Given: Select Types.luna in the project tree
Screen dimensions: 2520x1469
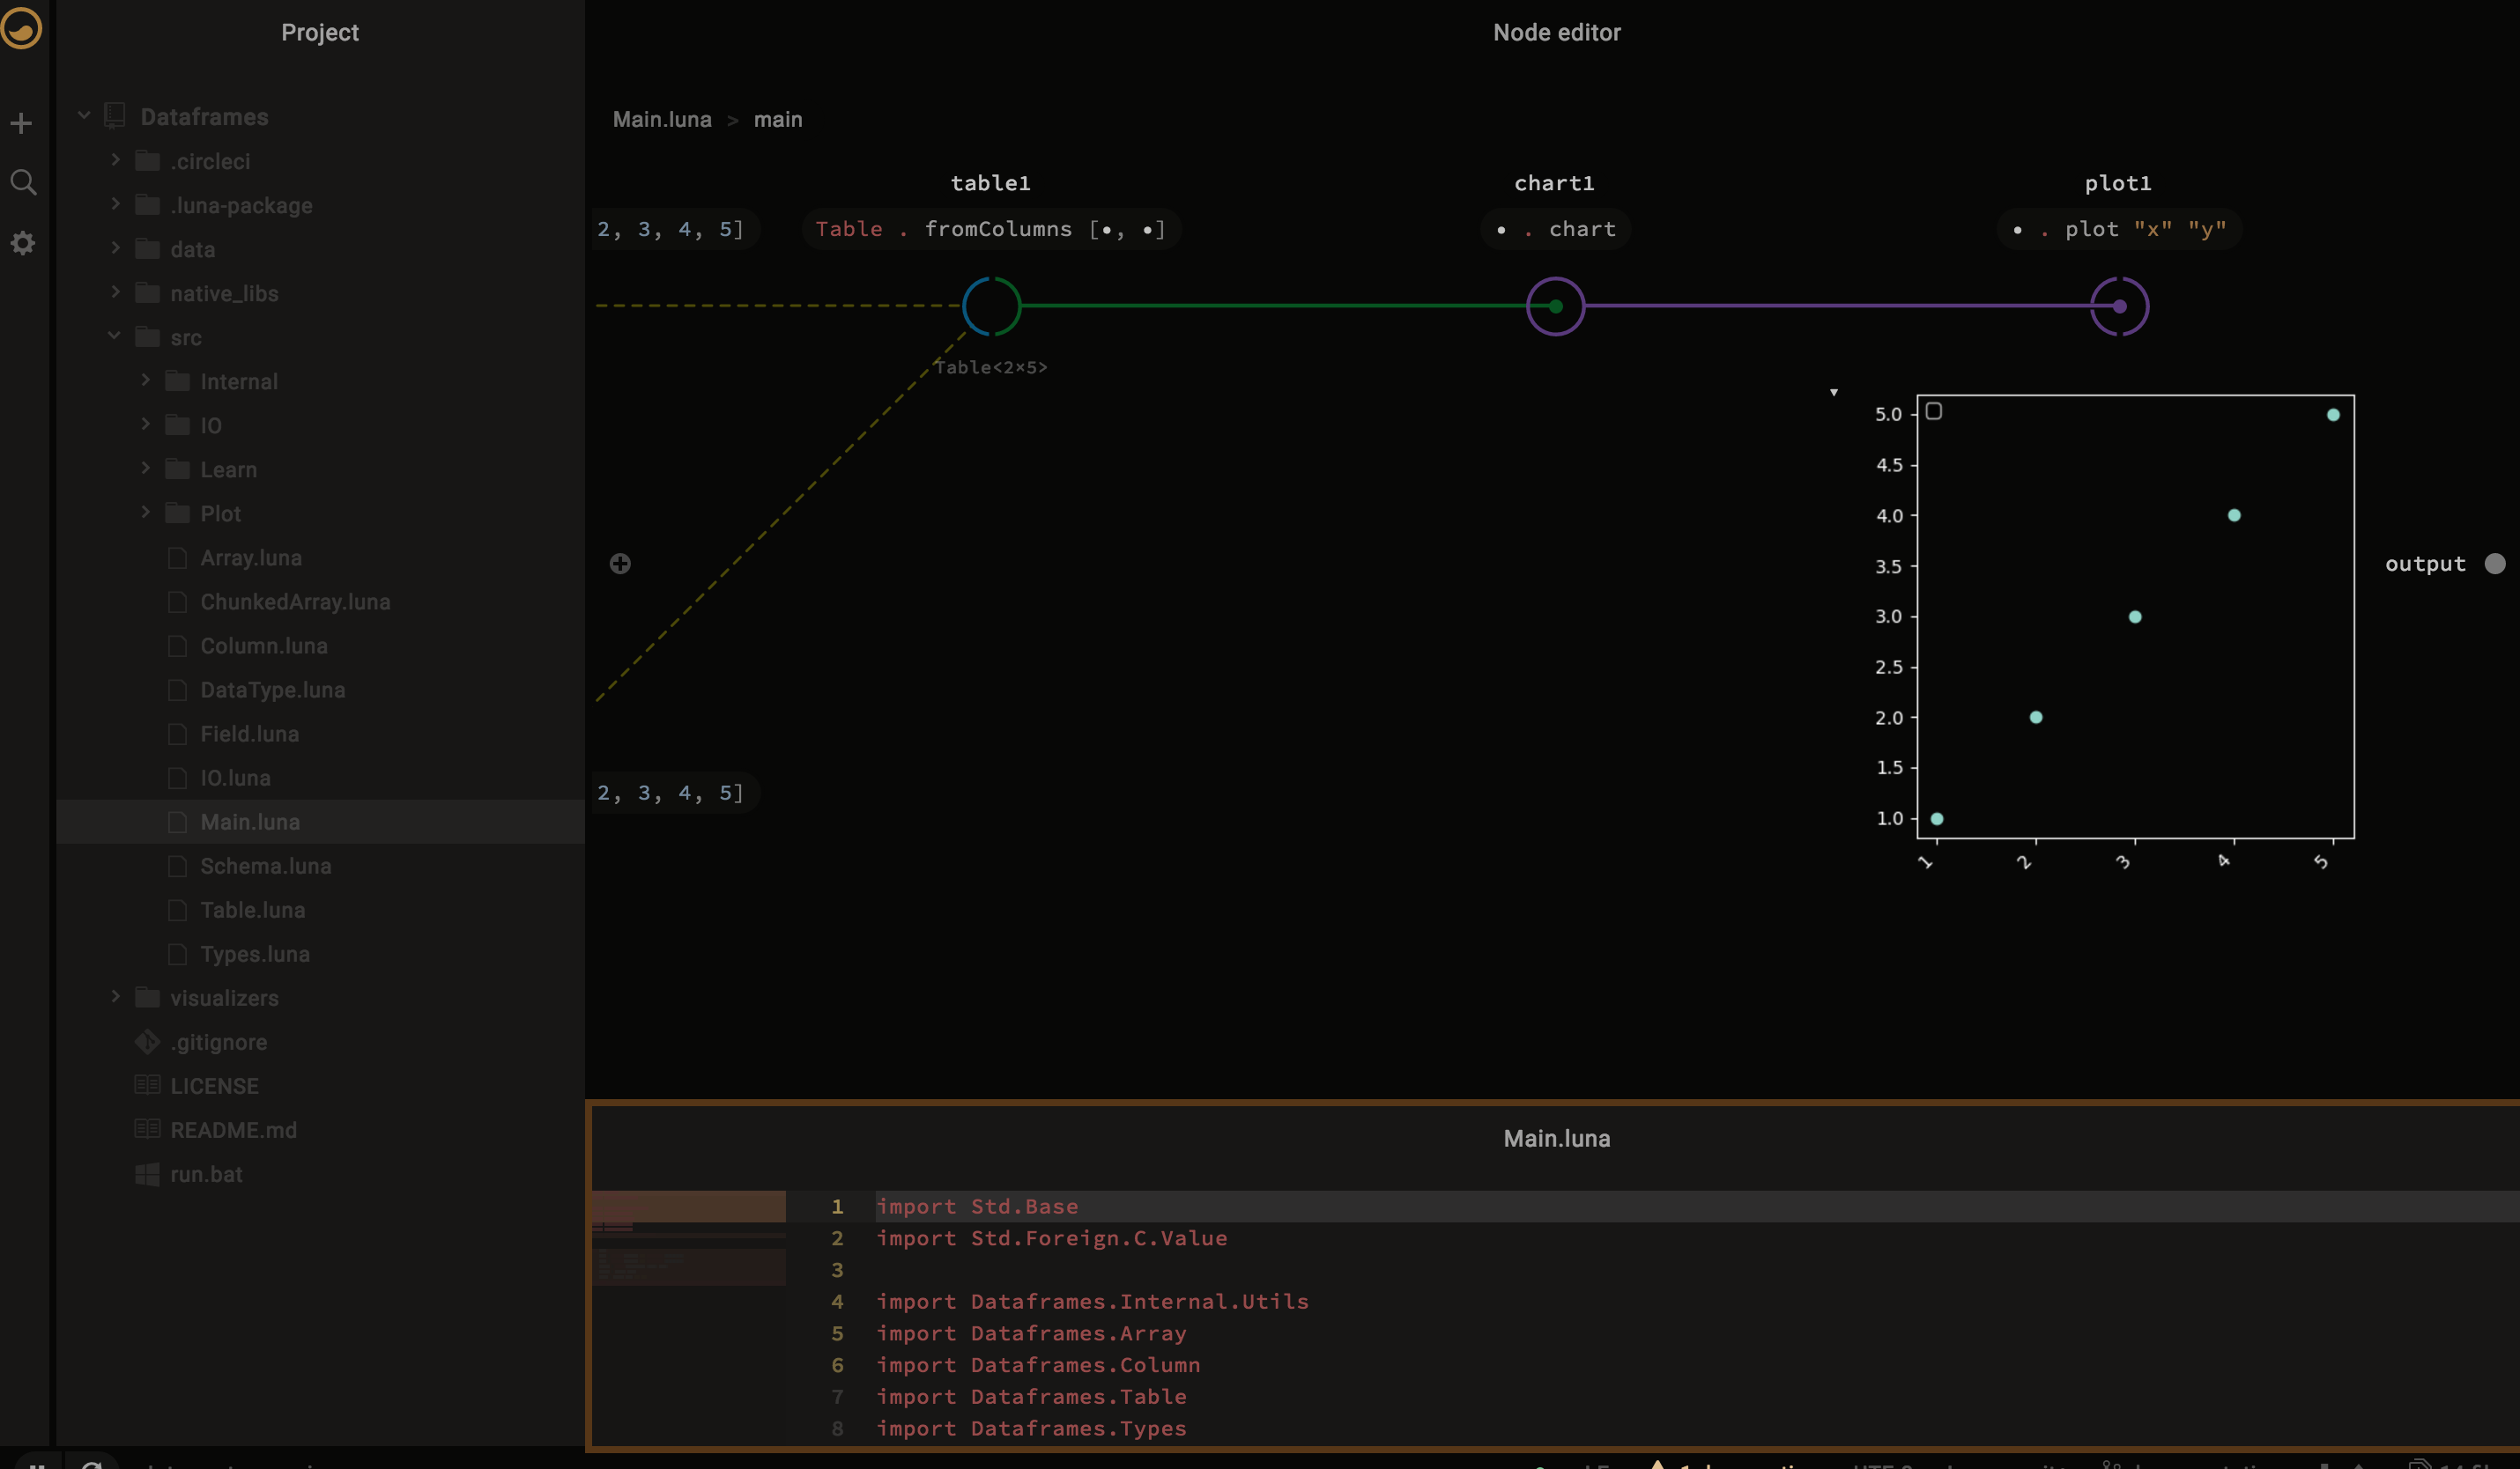Looking at the screenshot, I should [x=255, y=955].
